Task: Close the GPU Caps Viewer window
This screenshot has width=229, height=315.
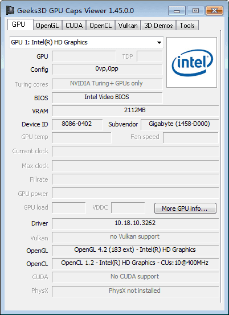Action: tap(214, 11)
